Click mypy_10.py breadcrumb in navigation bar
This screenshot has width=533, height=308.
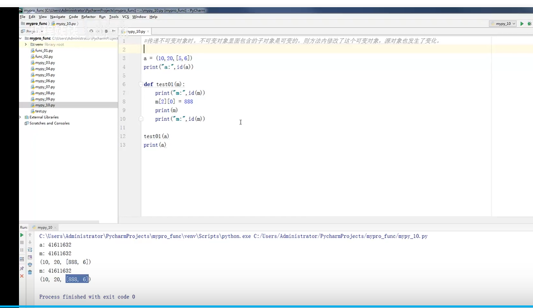(64, 24)
